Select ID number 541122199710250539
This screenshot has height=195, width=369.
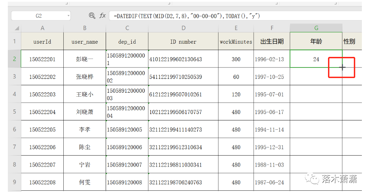183,77
